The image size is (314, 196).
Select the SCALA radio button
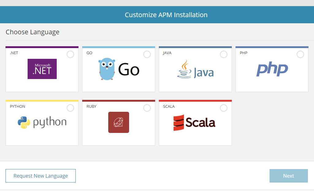(x=224, y=108)
